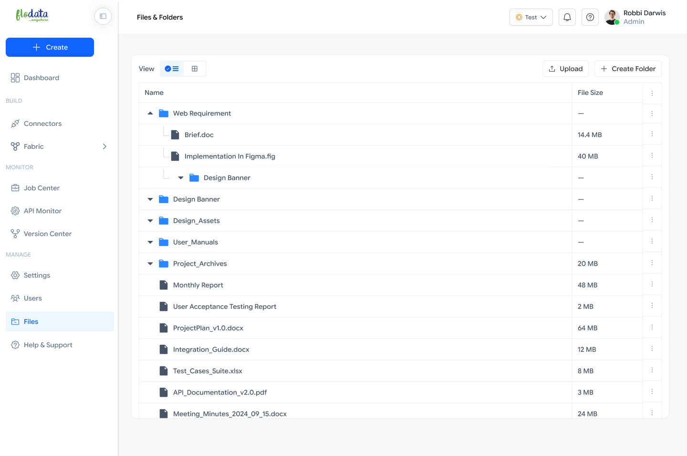Expand the Fabric submenu chevron

point(104,146)
